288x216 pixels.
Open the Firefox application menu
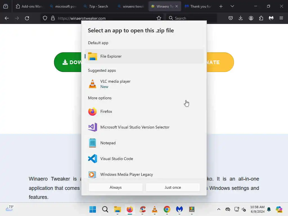(x=281, y=18)
